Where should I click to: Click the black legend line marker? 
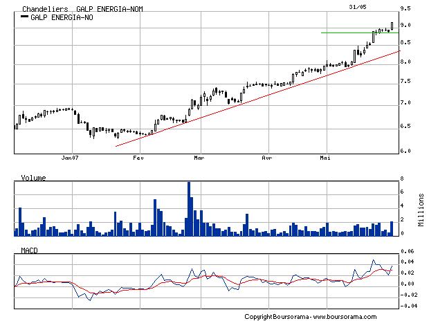[25, 17]
